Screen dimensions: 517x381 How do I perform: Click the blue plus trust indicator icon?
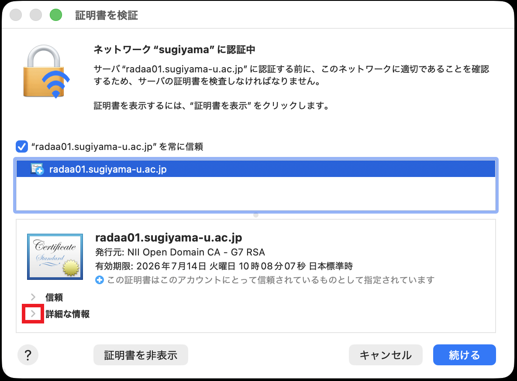click(99, 280)
